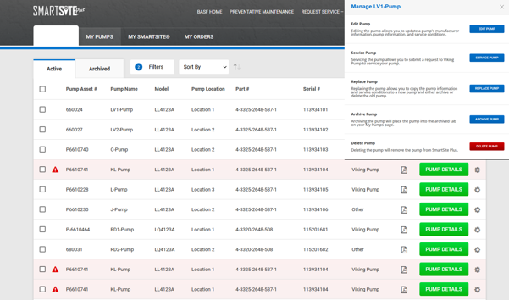The image size is (509, 306).
Task: Toggle the sort direction arrows icon
Action: click(237, 67)
